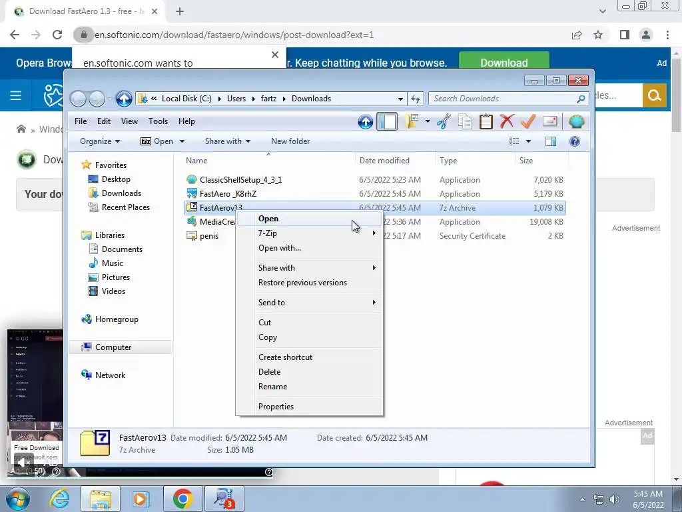Toggle the navigation pane toolbar button
This screenshot has width=682, height=512.
pos(387,122)
